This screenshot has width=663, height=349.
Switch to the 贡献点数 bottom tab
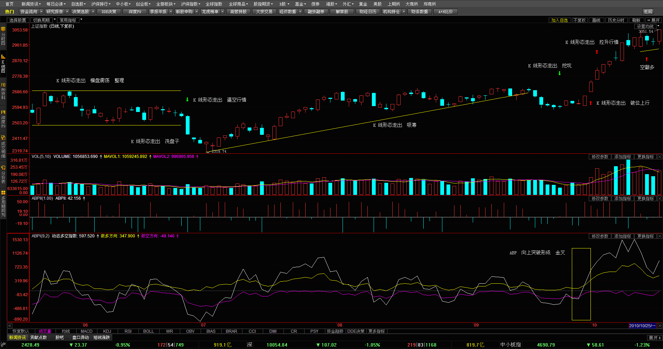[38, 338]
